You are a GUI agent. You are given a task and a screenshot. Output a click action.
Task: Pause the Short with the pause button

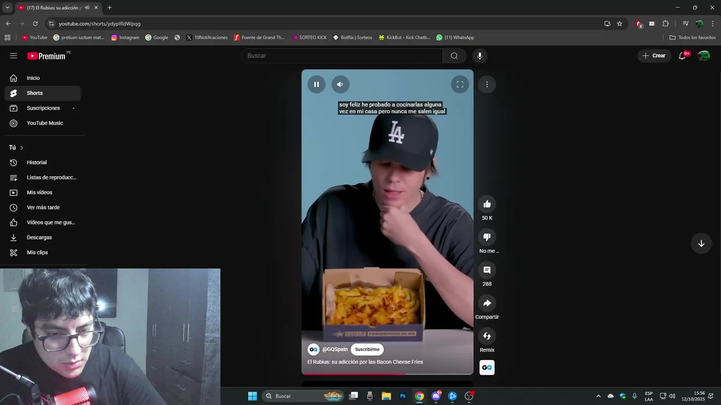pyautogui.click(x=317, y=84)
